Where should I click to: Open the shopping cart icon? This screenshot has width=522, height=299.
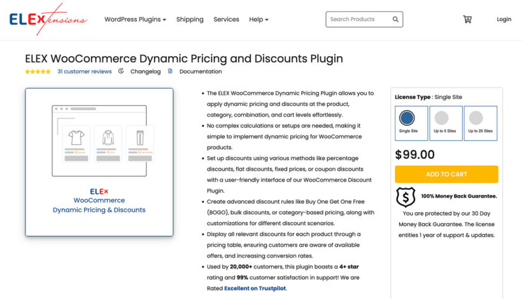tap(467, 19)
